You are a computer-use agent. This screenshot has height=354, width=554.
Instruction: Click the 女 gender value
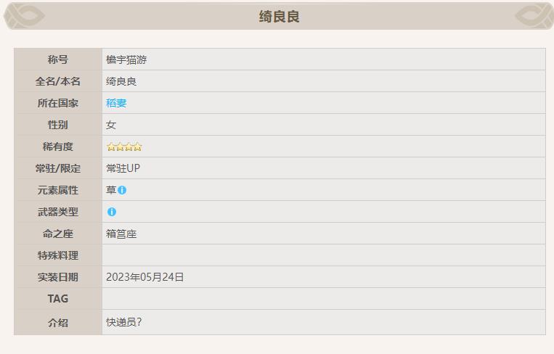coord(111,125)
